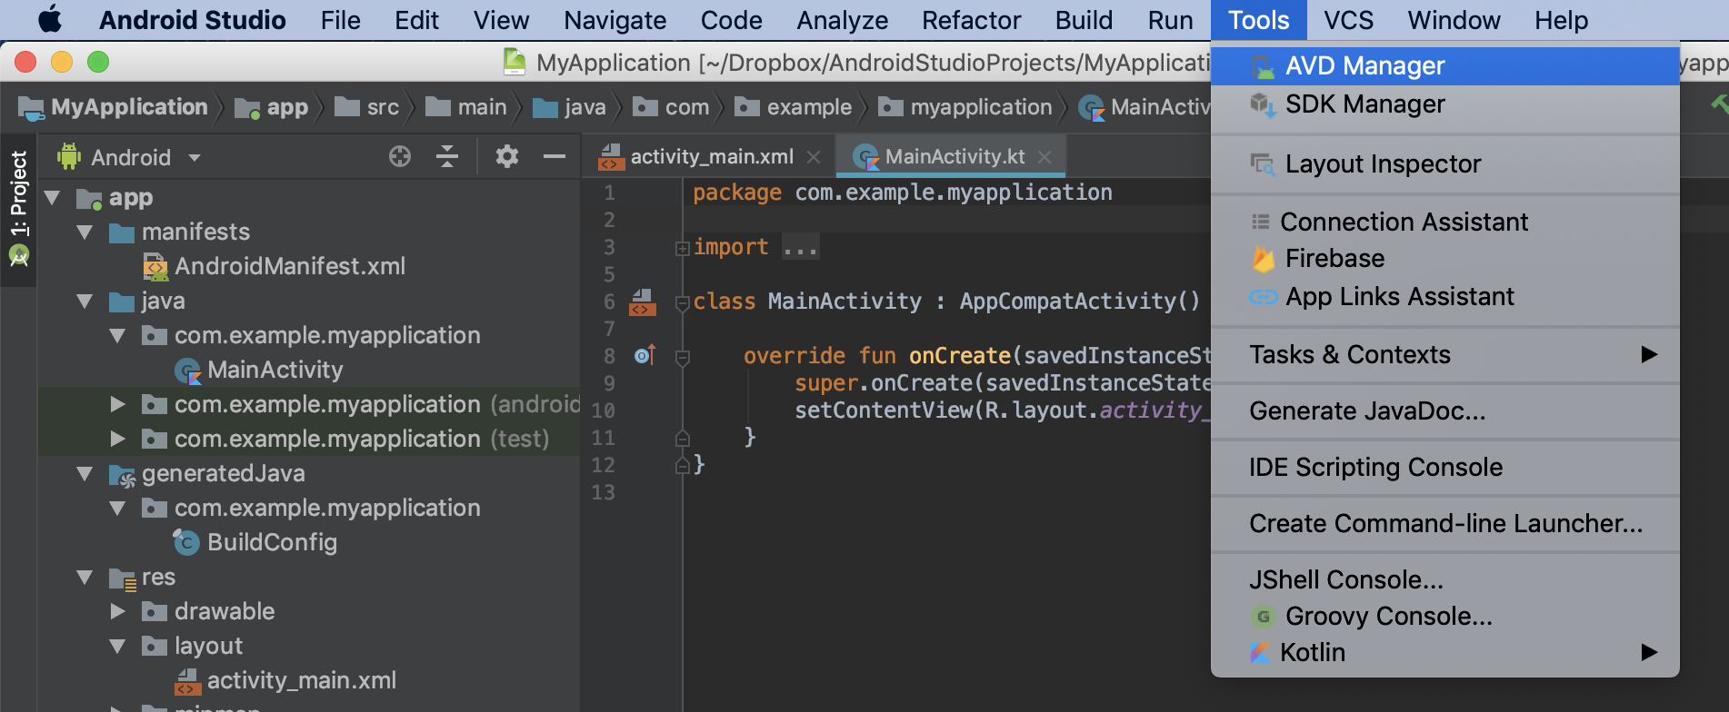1729x712 pixels.
Task: Click the src breadcrumb
Action: click(x=367, y=107)
